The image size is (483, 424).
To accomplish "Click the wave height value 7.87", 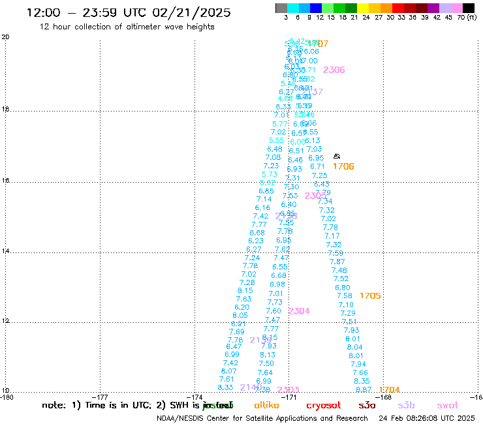I will (337, 262).
